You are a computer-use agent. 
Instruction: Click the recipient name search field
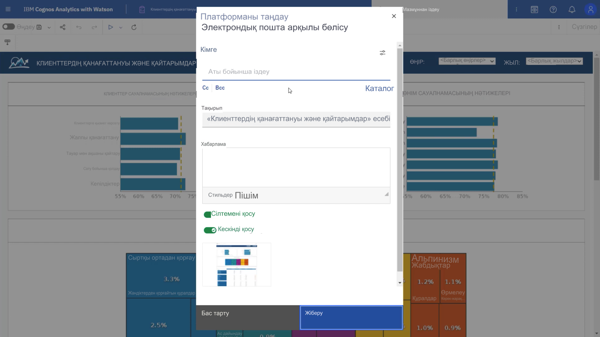(x=296, y=72)
